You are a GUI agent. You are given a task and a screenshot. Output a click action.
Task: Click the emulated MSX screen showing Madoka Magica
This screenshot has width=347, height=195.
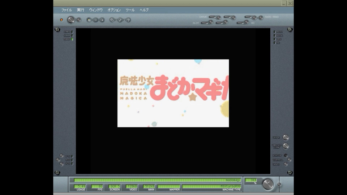(x=173, y=93)
